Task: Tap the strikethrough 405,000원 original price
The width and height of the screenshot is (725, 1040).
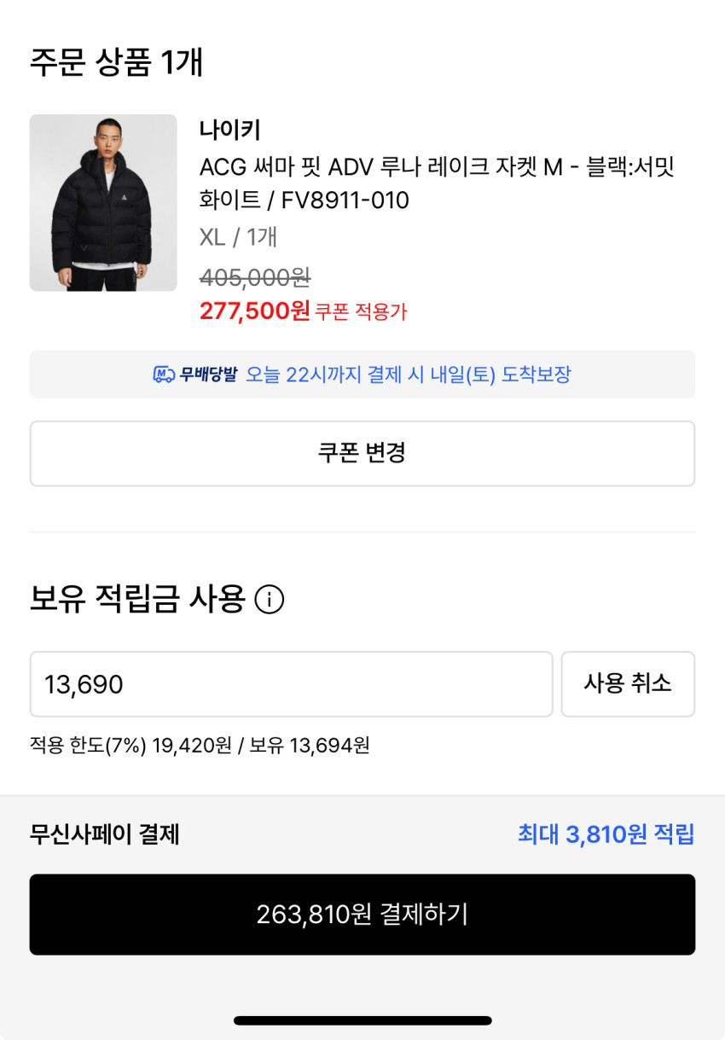Action: click(x=254, y=276)
